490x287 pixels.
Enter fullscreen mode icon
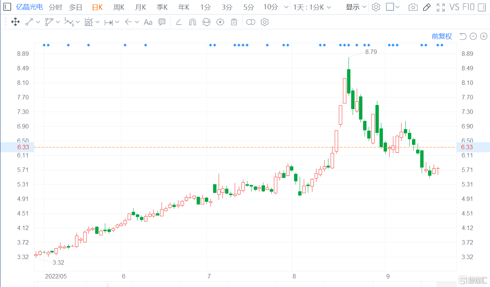pyautogui.click(x=441, y=7)
